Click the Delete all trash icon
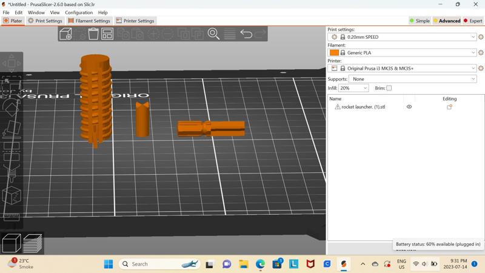 tap(93, 34)
